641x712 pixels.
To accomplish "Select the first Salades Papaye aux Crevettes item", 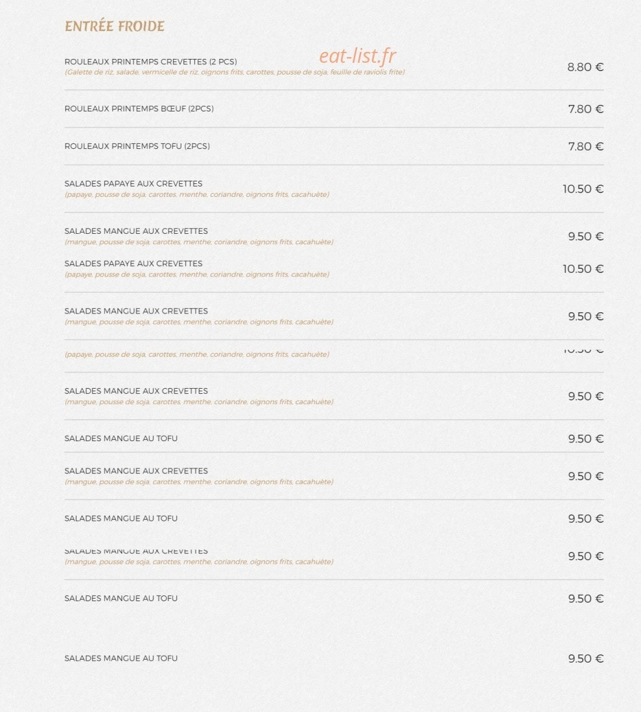I will click(x=134, y=183).
